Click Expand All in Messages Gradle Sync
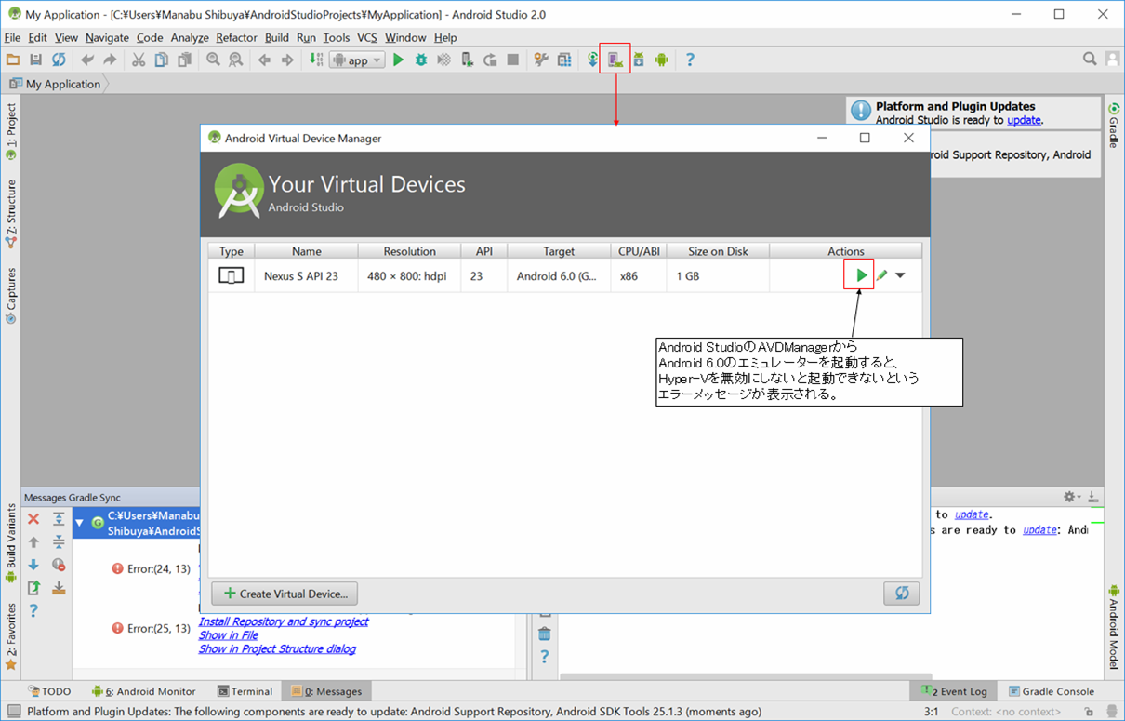The image size is (1125, 721). click(x=59, y=519)
